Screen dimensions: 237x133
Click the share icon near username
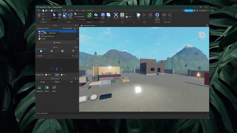click(197, 11)
